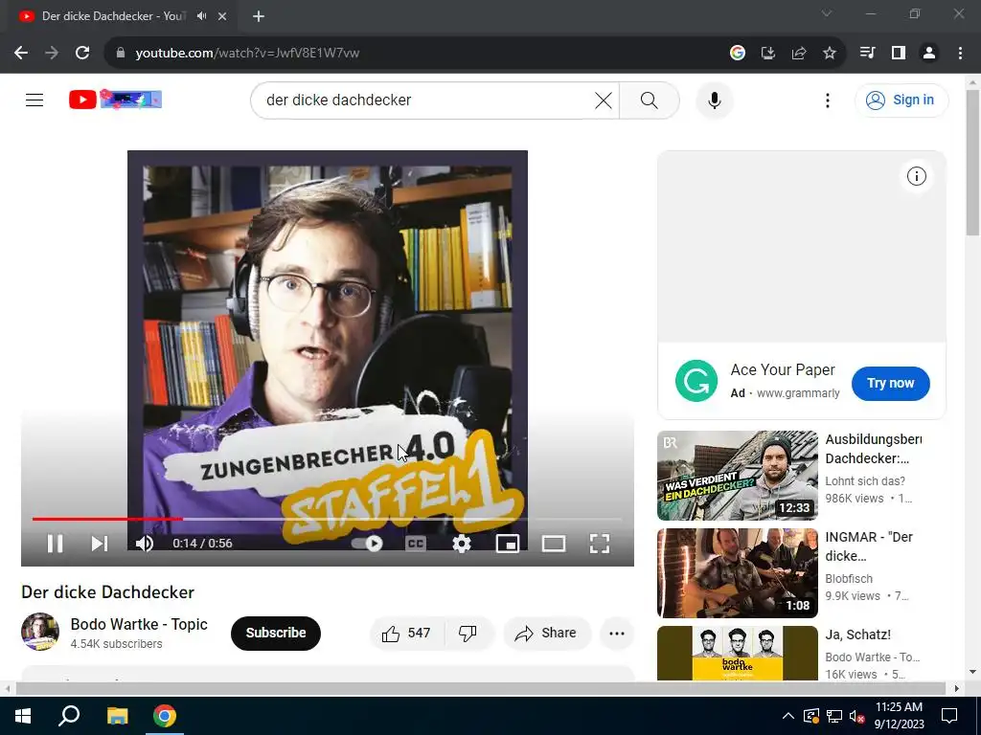Open File Explorer from taskbar
The height and width of the screenshot is (735, 981).
click(117, 716)
